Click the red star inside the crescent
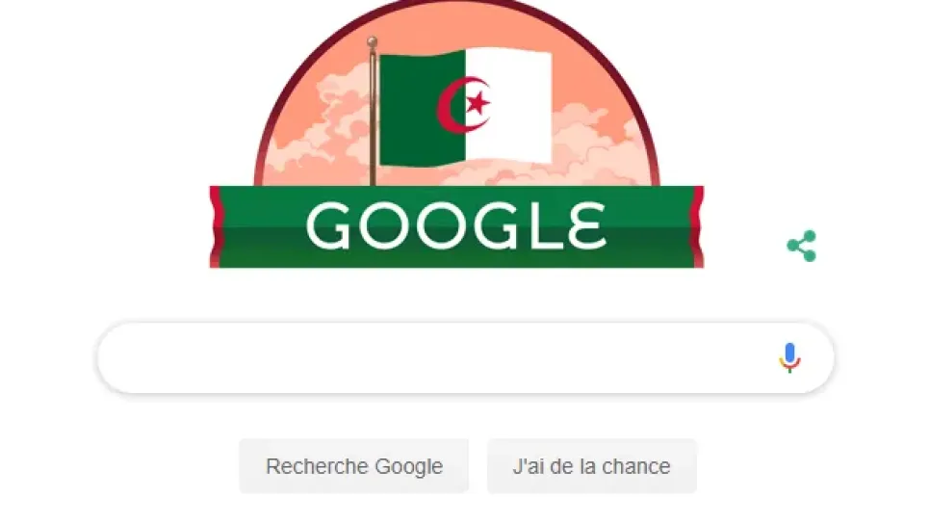Image resolution: width=930 pixels, height=524 pixels. click(x=478, y=103)
